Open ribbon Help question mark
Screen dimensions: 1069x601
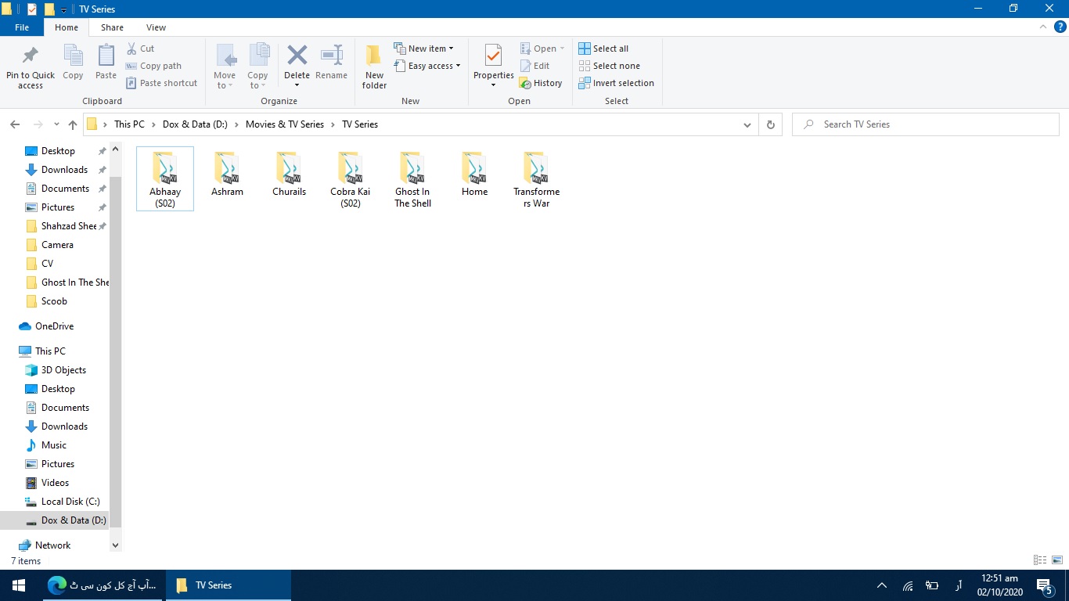1060,27
